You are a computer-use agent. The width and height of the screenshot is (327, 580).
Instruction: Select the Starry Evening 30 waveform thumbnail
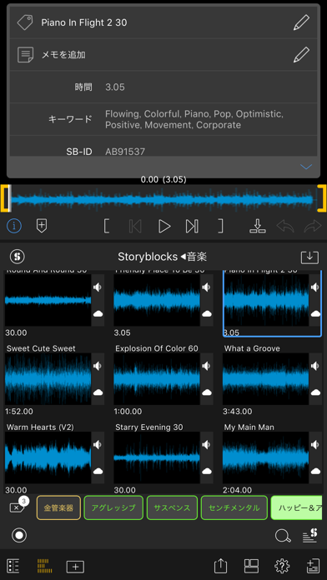pos(156,457)
